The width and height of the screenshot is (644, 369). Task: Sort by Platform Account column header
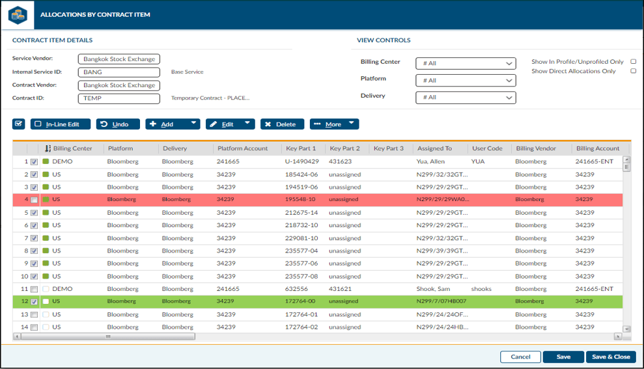(x=242, y=148)
